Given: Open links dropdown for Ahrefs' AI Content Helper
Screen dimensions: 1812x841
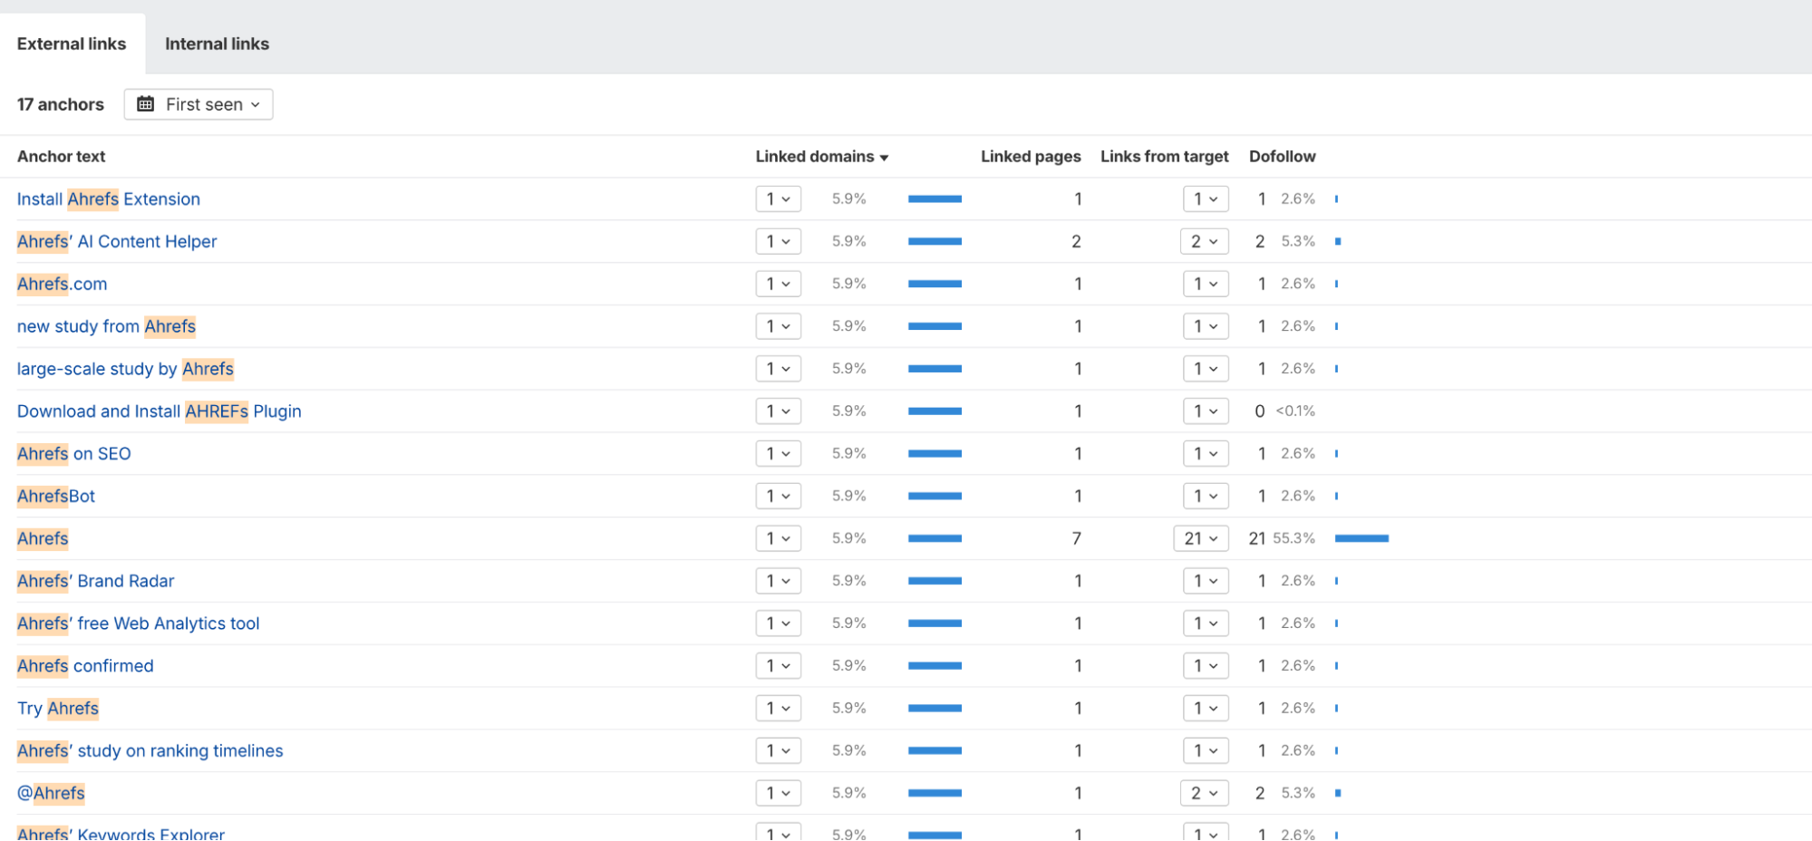Looking at the screenshot, I should pos(1204,241).
